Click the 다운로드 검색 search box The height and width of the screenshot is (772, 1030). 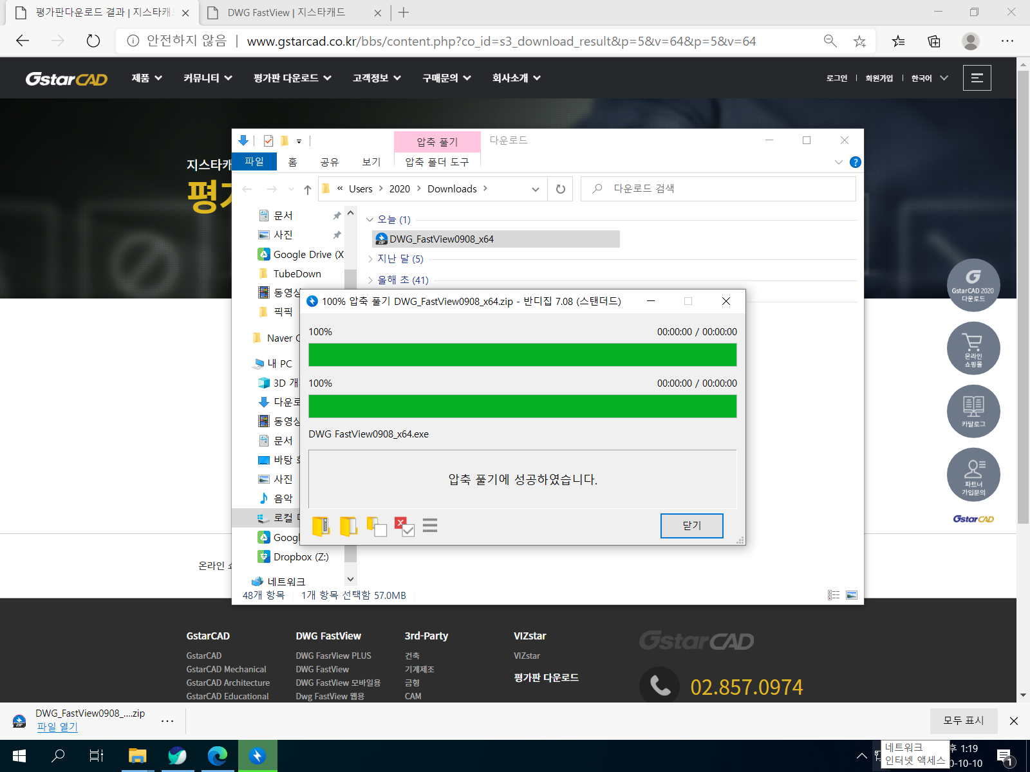point(718,188)
